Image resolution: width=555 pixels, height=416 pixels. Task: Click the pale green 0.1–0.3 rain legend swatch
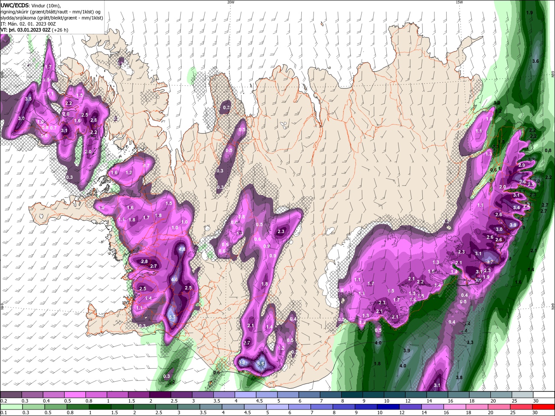tap(11, 407)
